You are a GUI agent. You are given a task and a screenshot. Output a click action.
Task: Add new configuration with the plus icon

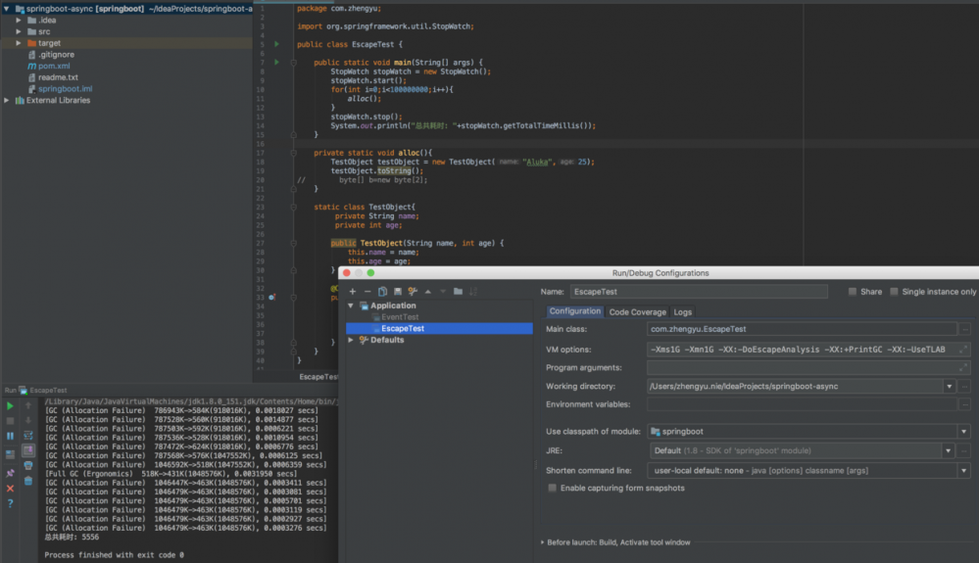(353, 292)
